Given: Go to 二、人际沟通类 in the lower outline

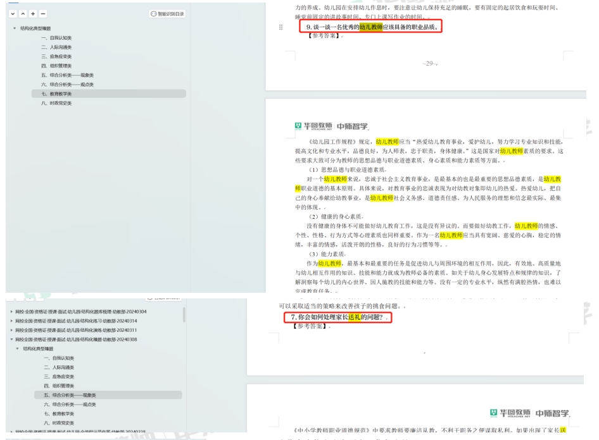Looking at the screenshot, I should [58, 367].
